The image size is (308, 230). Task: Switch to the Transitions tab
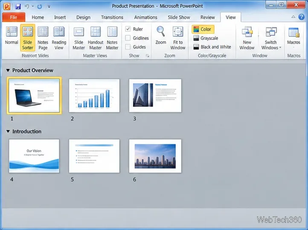112,17
